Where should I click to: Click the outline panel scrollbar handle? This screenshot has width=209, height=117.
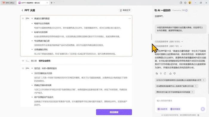(151, 37)
